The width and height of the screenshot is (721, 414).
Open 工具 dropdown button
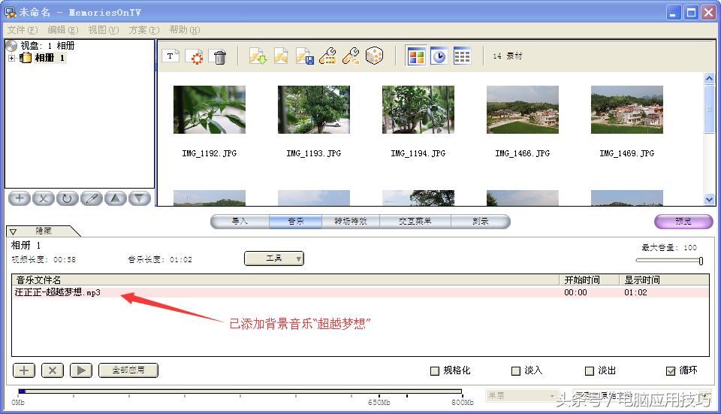[274, 258]
